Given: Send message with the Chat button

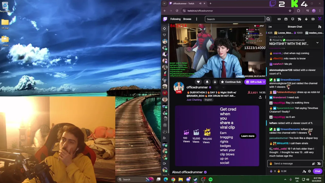Looking at the screenshot, I should click(317, 171).
